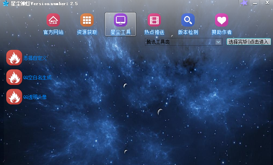Click the 资源获取 label
The height and width of the screenshot is (165, 273).
87,32
